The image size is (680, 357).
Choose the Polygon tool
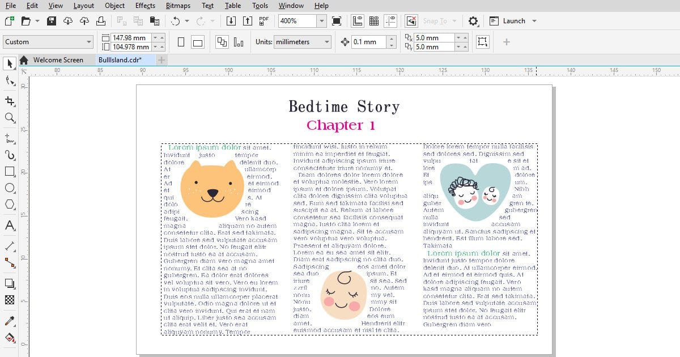[10, 205]
